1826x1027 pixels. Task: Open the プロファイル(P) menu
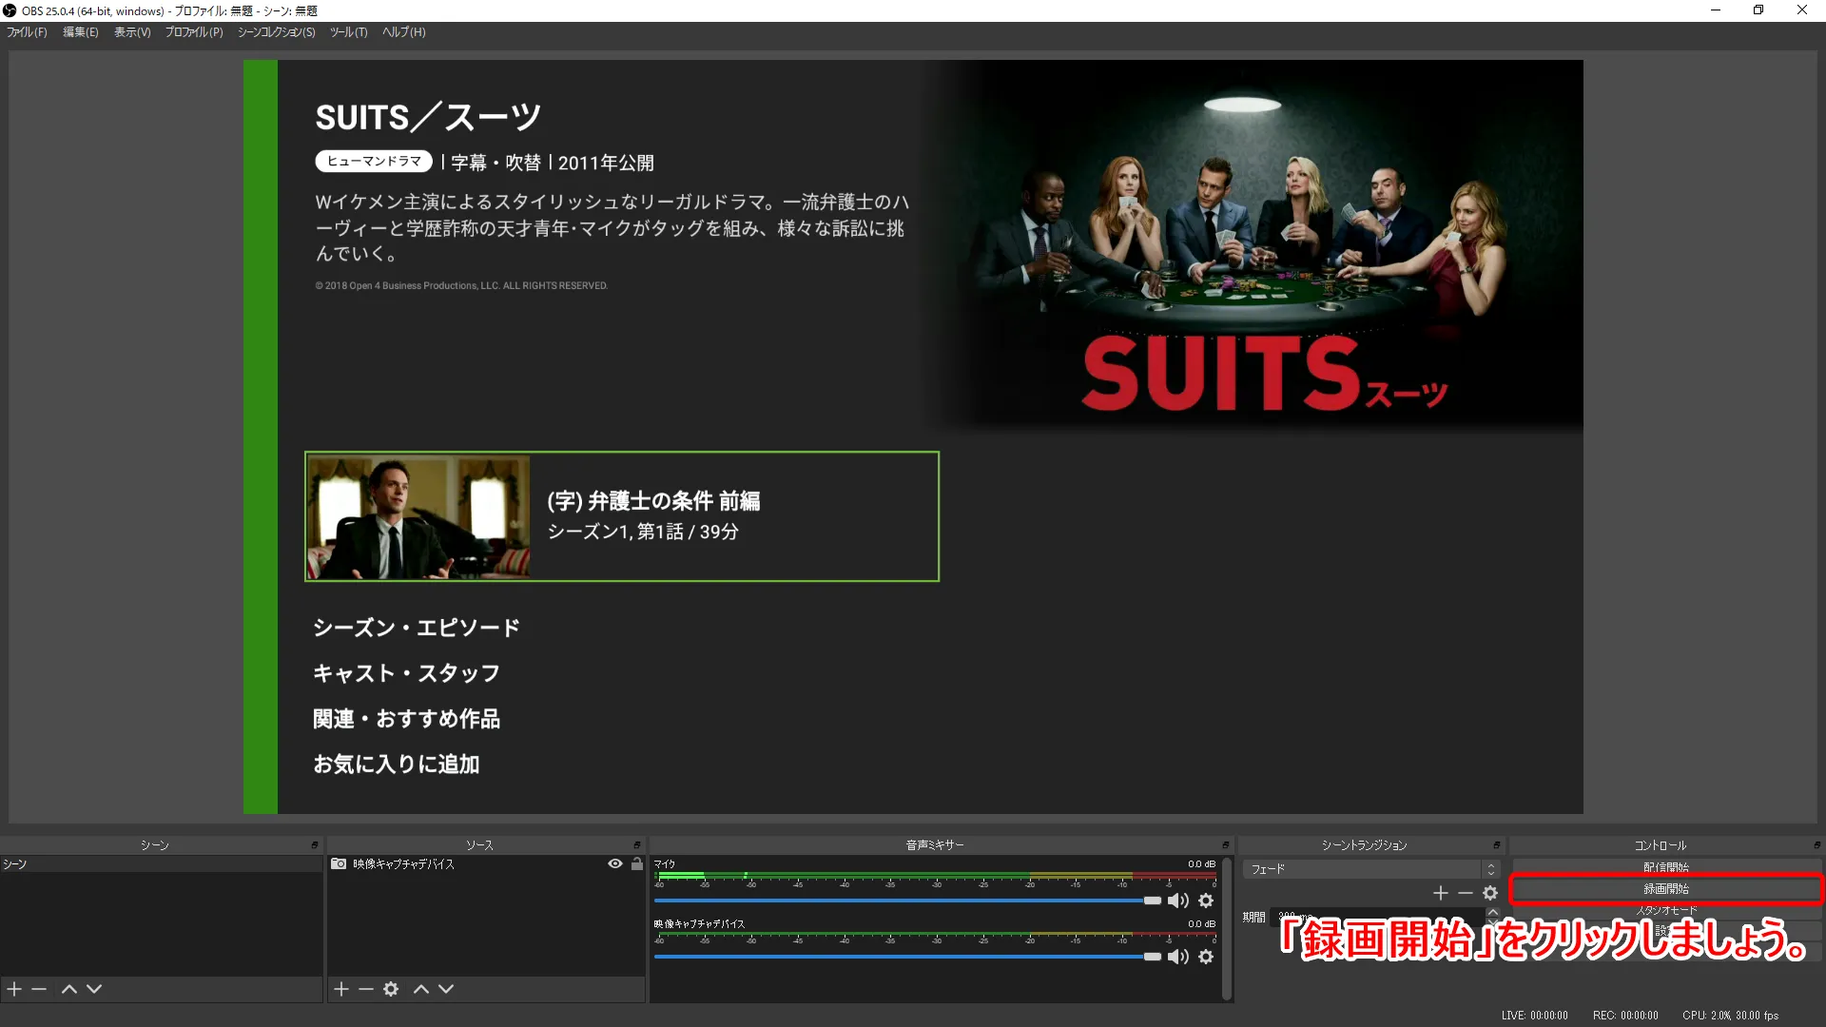coord(194,32)
